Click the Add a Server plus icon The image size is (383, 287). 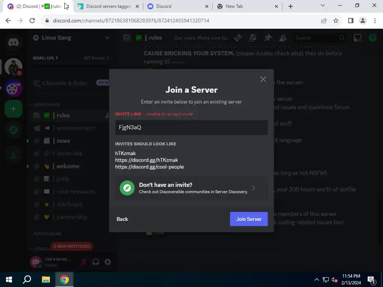[x=13, y=109]
